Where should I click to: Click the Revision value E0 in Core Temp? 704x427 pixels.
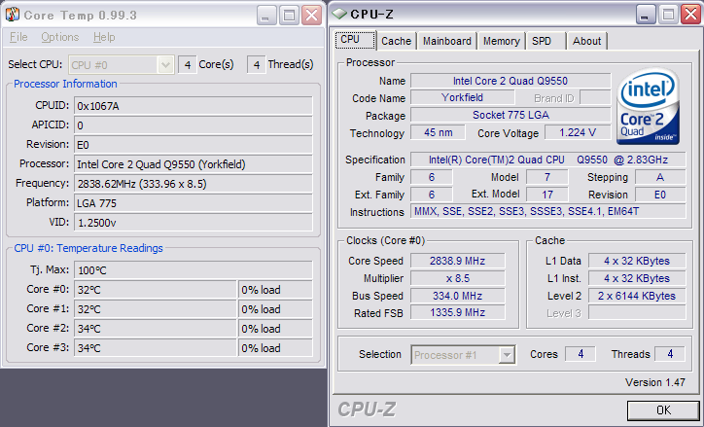click(194, 145)
